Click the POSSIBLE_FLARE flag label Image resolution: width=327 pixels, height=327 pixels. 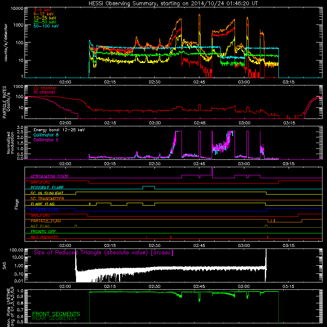coord(47,188)
